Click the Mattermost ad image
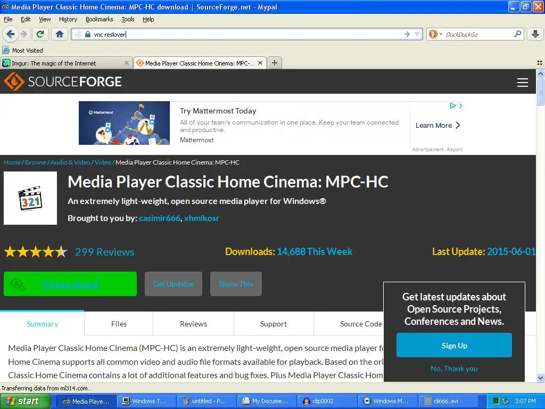Viewport: 545px width, 409px height. point(124,123)
